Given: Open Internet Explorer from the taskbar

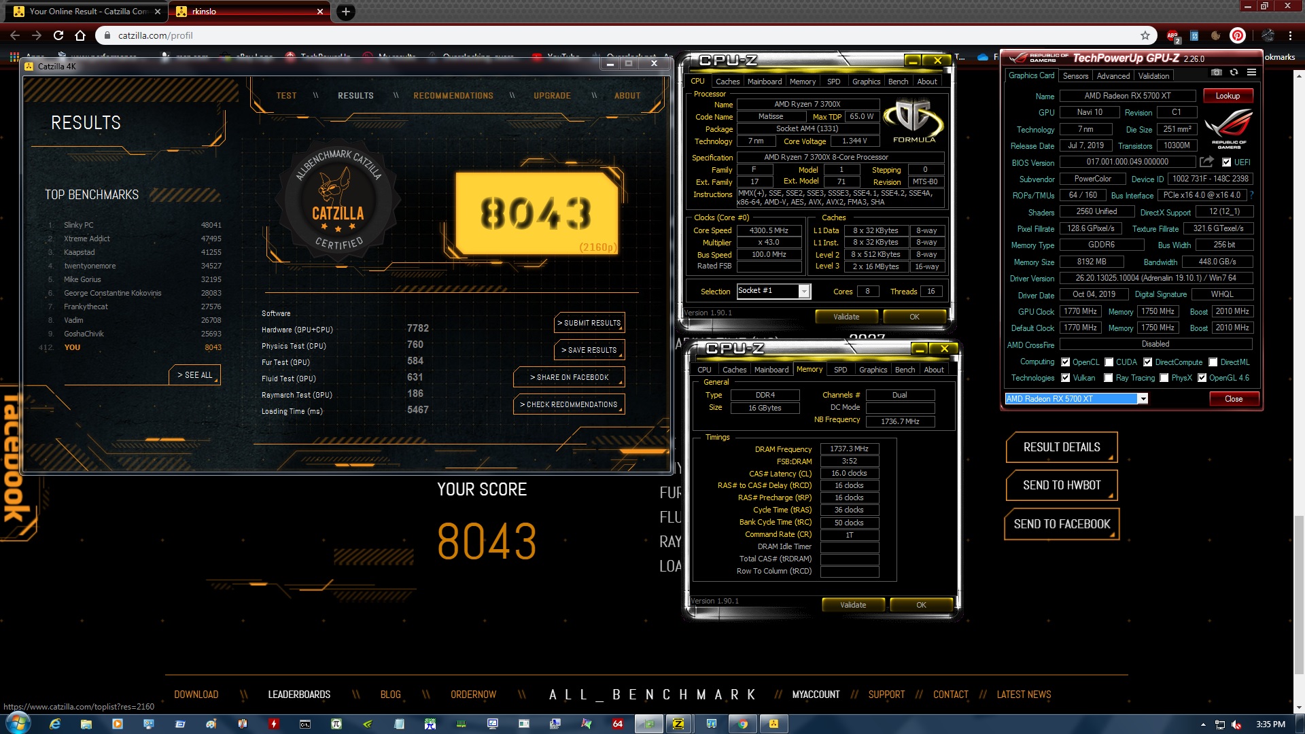Looking at the screenshot, I should tap(55, 724).
